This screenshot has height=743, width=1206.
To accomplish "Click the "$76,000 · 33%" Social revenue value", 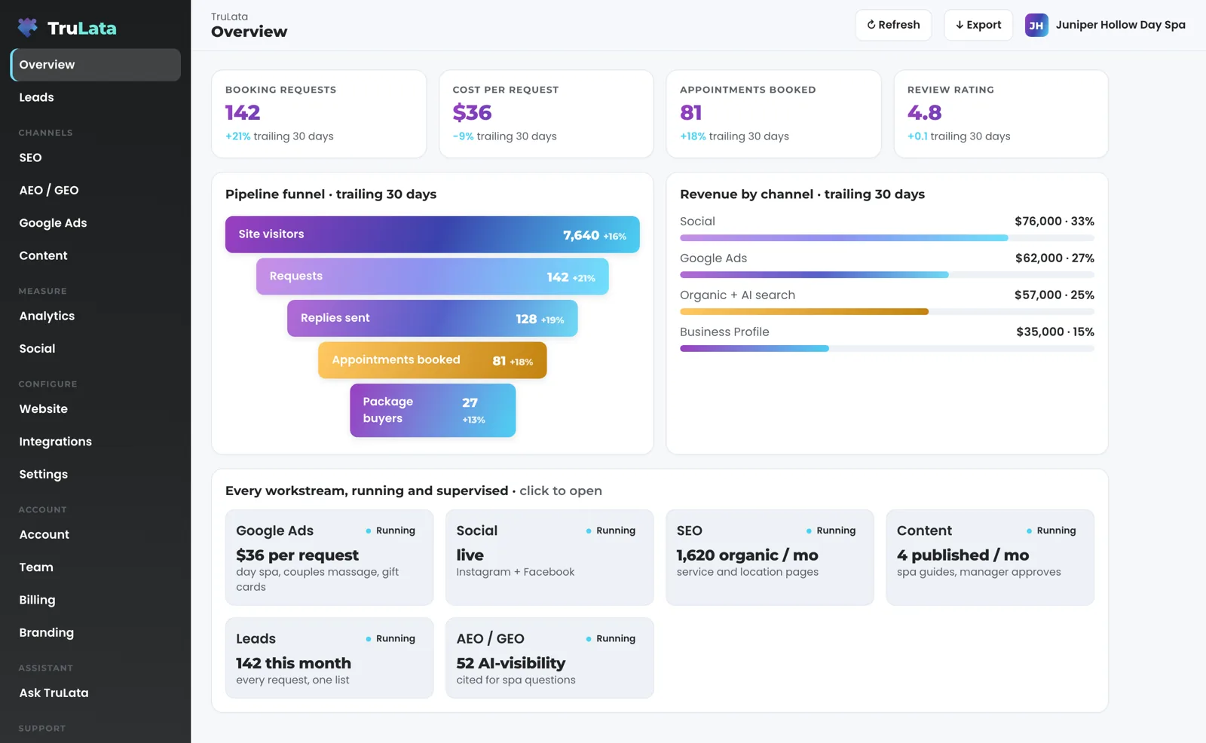I will point(1054,222).
